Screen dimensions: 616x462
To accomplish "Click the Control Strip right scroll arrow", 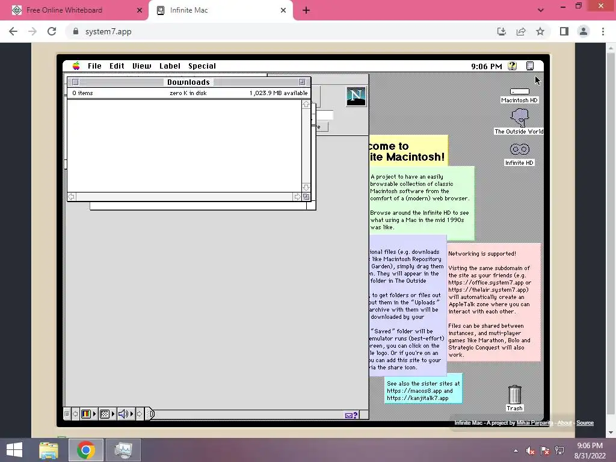I will tap(140, 414).
